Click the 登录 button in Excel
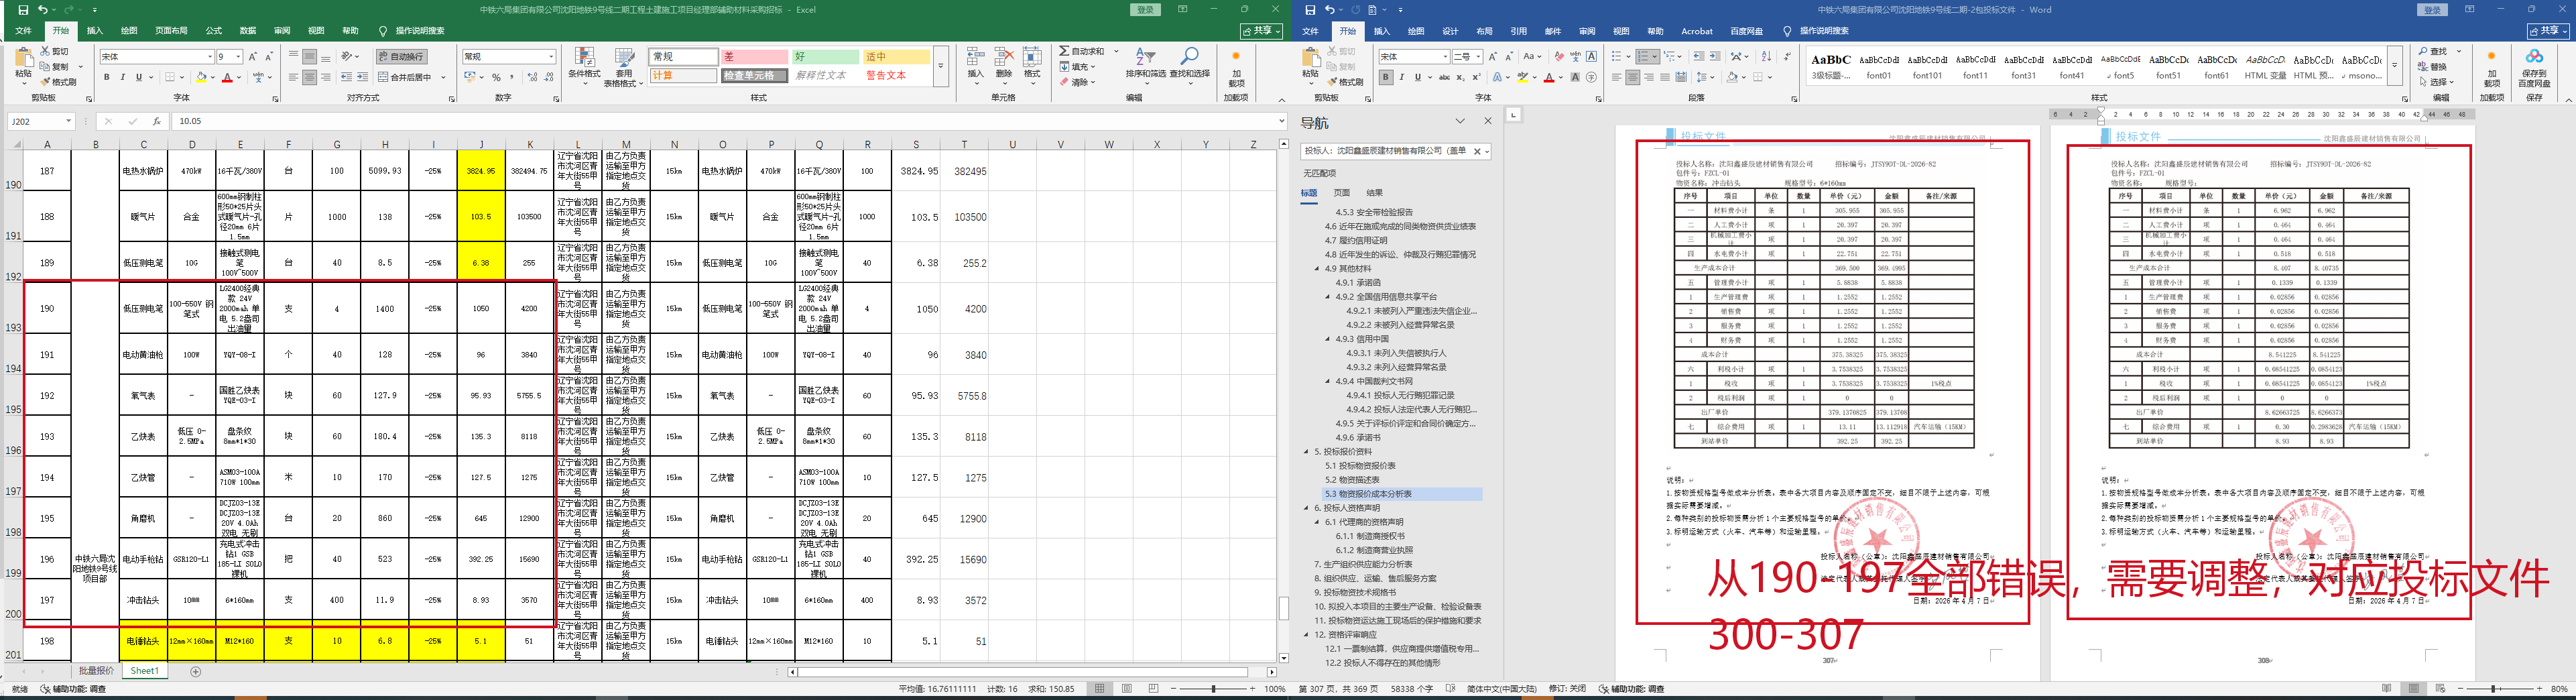The width and height of the screenshot is (2576, 700). [x=1145, y=10]
